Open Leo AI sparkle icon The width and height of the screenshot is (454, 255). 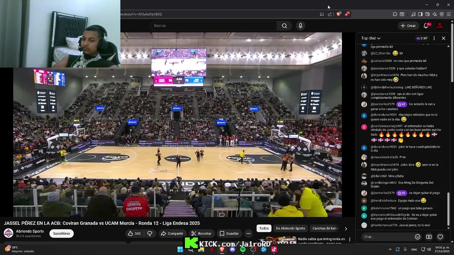pyautogui.click(x=434, y=14)
